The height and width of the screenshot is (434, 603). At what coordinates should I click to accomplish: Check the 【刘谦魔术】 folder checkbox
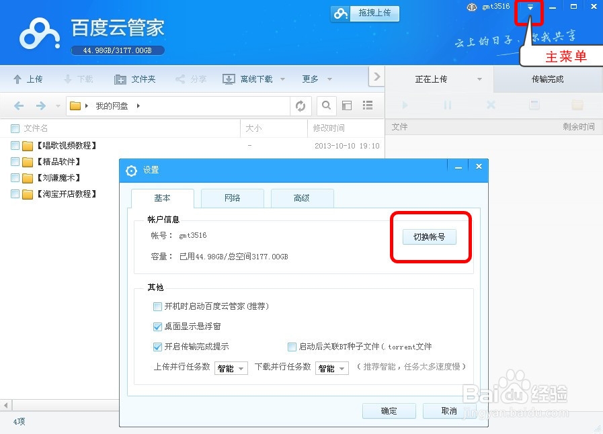point(15,177)
